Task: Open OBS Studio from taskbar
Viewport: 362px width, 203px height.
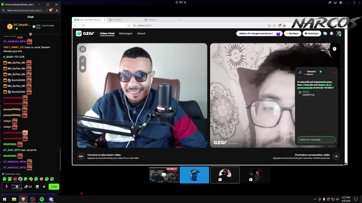Action: pyautogui.click(x=33, y=199)
